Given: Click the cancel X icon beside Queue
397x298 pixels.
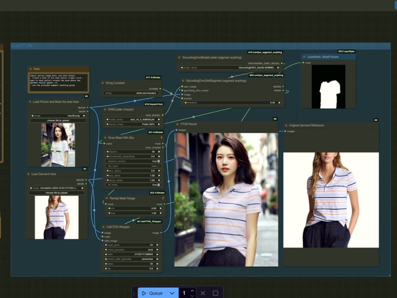Looking at the screenshot, I should point(203,293).
